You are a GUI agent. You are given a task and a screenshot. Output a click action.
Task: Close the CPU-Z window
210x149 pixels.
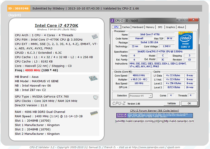(193, 20)
